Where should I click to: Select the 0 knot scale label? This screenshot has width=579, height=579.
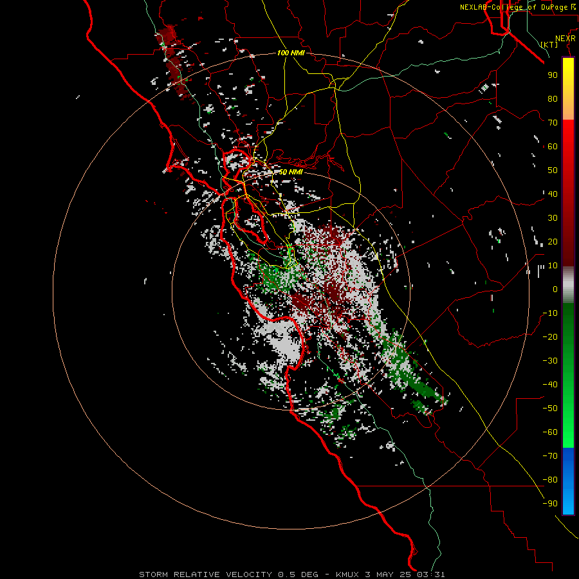point(555,289)
